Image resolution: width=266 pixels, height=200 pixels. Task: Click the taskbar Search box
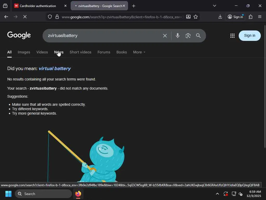43,194
